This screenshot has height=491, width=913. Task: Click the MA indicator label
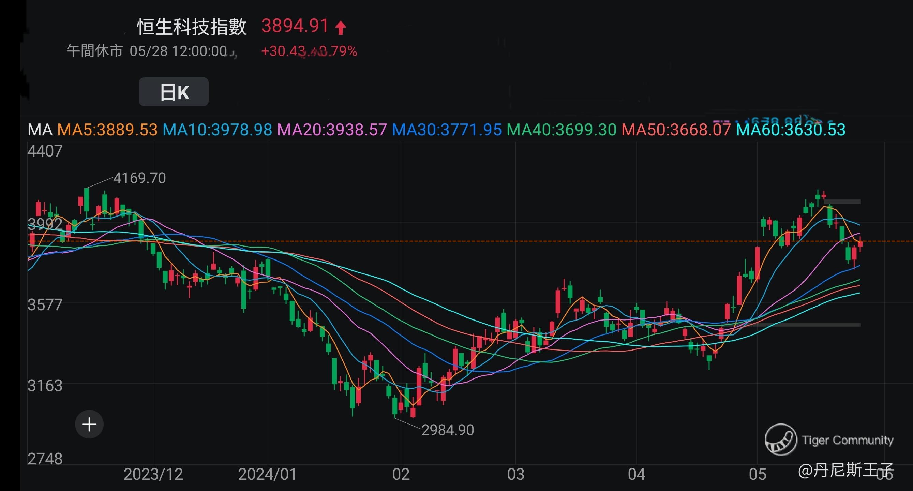click(x=40, y=130)
